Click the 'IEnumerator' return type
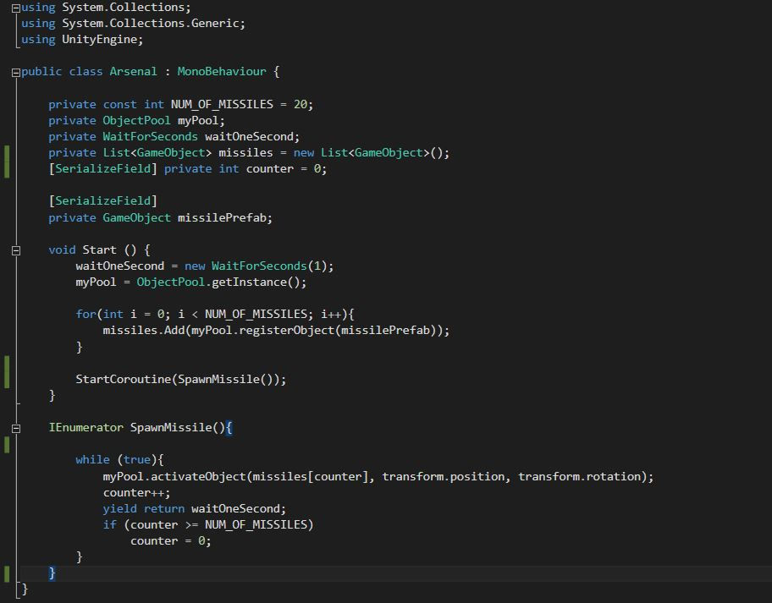772x603 pixels. [85, 427]
